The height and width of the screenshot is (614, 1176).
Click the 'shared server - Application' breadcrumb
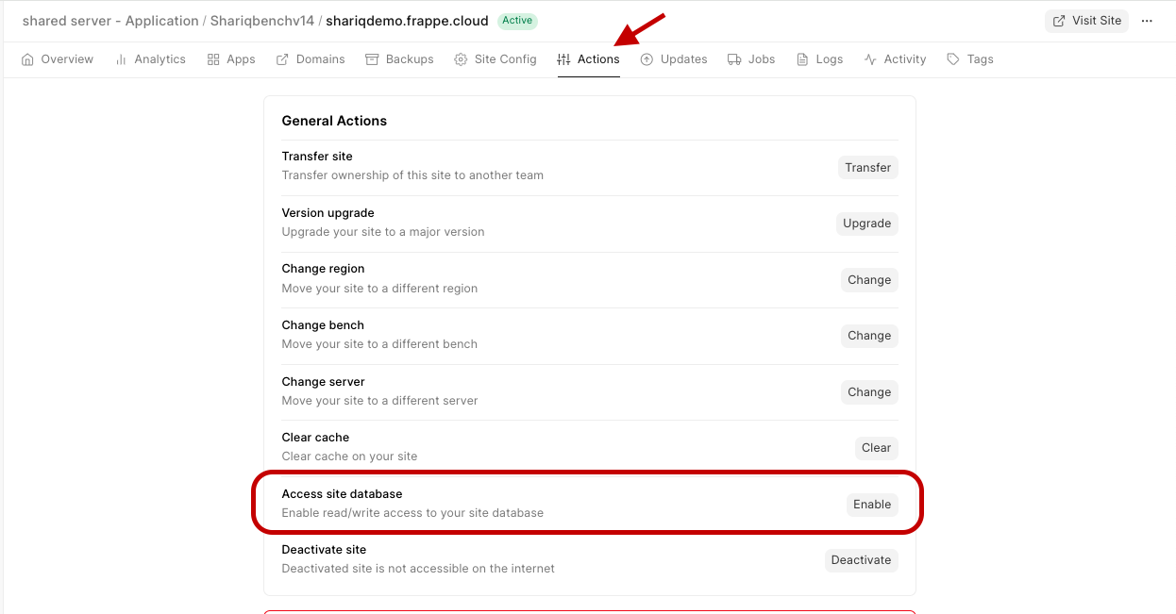point(110,21)
